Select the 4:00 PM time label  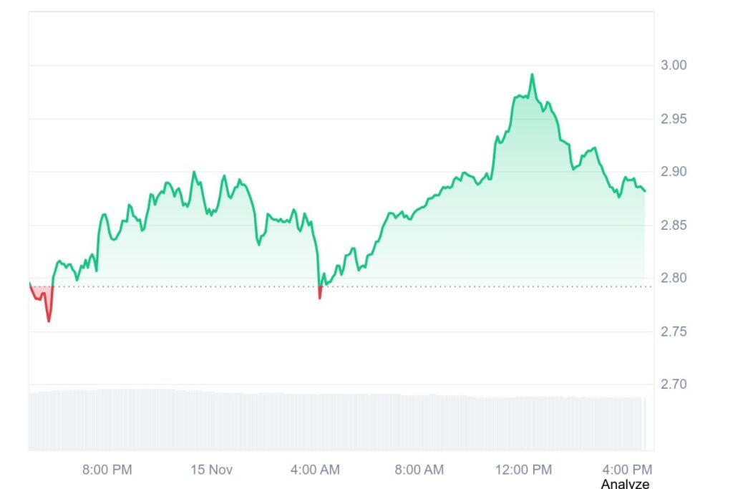coord(628,470)
